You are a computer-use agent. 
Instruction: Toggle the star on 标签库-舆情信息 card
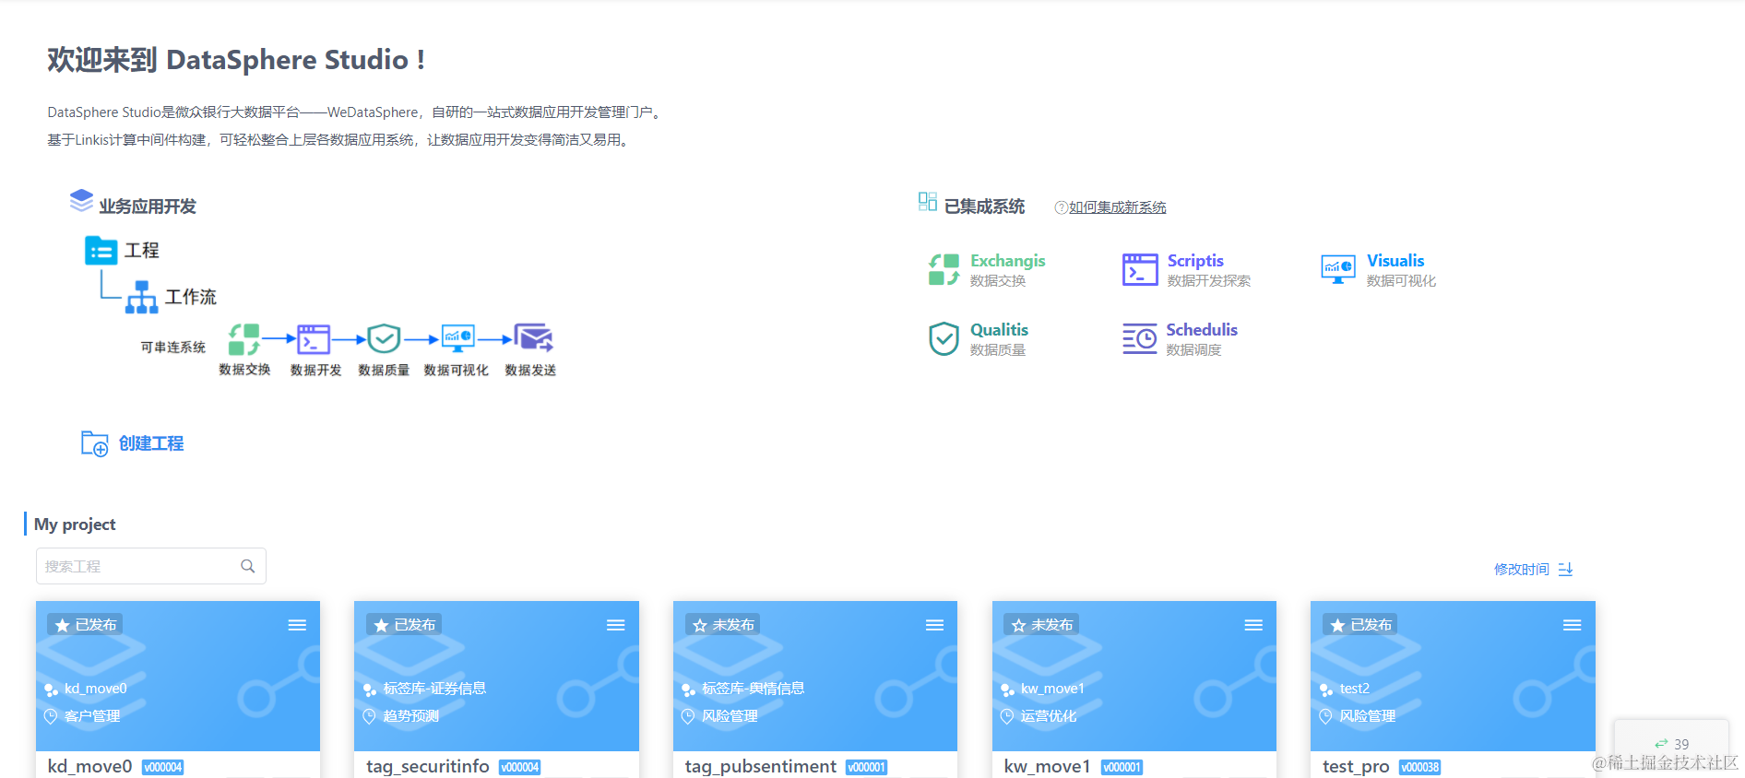click(x=700, y=625)
